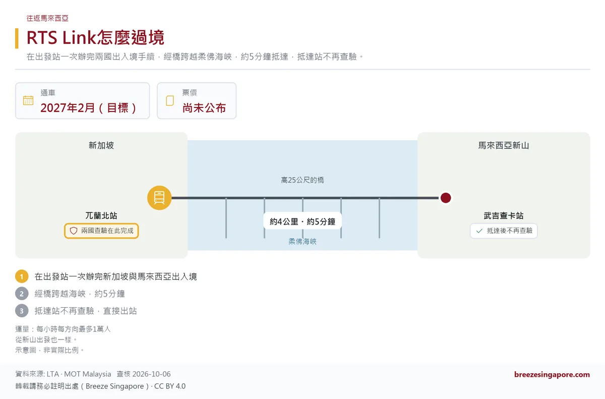Click the red dot at 武吉查卡站
This screenshot has width=605, height=399.
pyautogui.click(x=445, y=198)
